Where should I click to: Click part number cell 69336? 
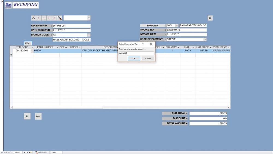(46, 51)
